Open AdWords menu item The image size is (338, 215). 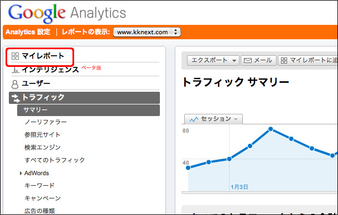(x=37, y=173)
